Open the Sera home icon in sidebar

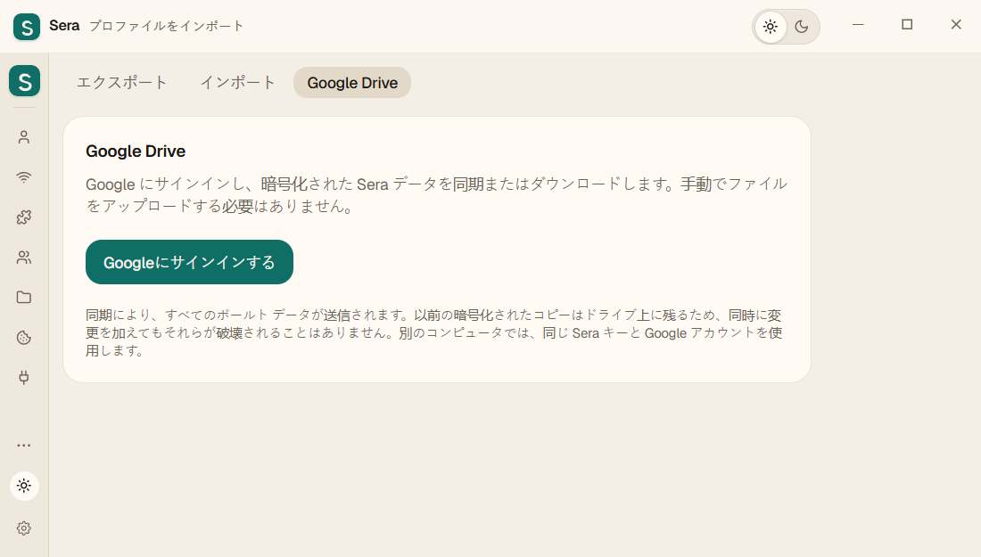coord(24,81)
